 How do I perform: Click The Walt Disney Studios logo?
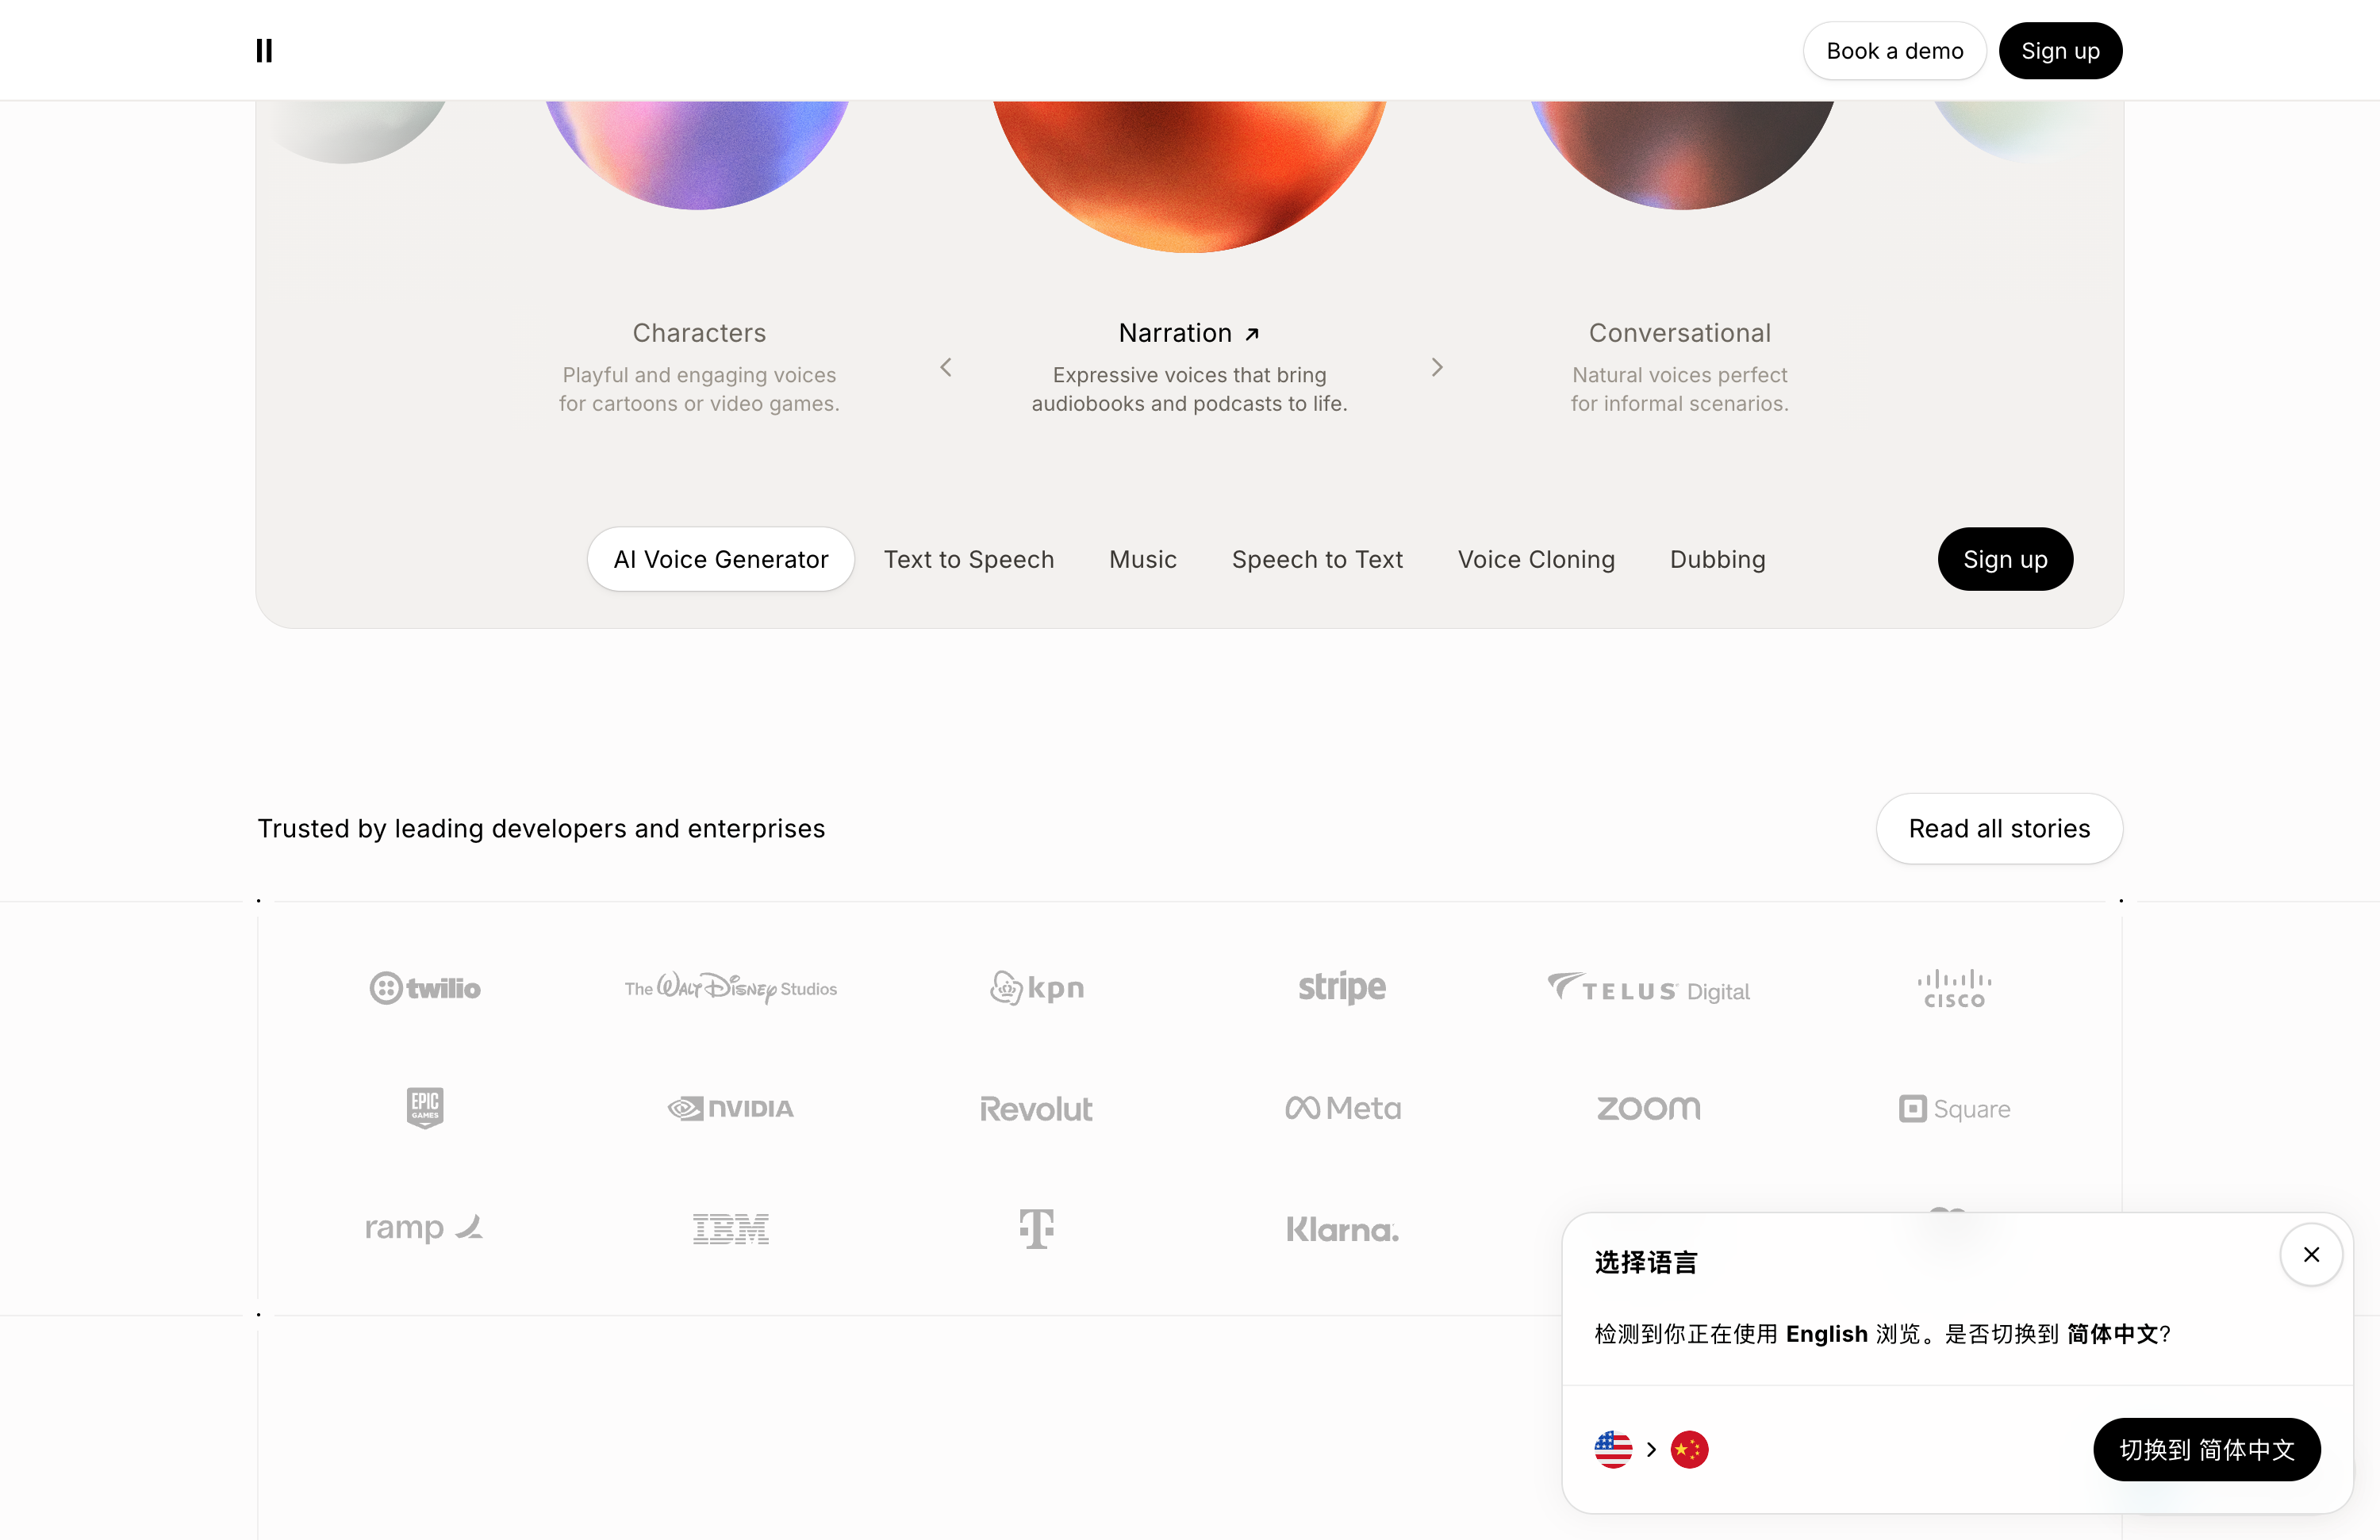click(x=731, y=987)
